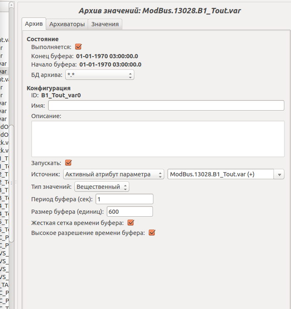Screen dimensions: 291x309
Task: Open the Архиваторы tab
Action: coord(67,24)
